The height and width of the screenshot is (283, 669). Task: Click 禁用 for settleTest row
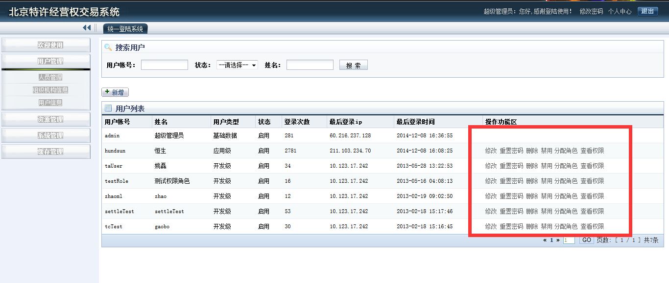(x=547, y=211)
